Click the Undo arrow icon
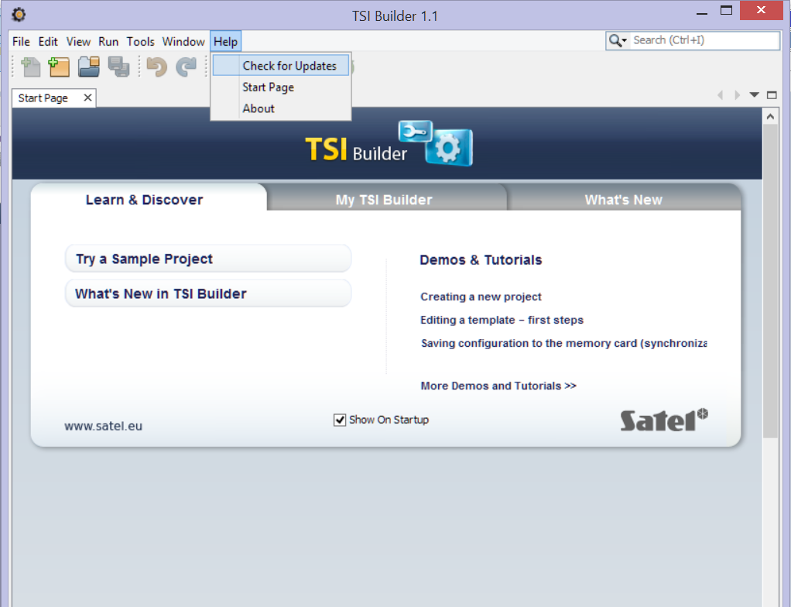 pyautogui.click(x=157, y=67)
